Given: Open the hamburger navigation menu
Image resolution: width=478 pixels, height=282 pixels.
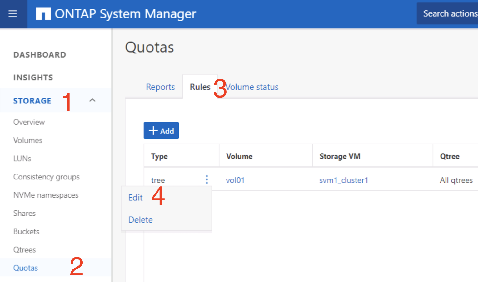Looking at the screenshot, I should [12, 14].
